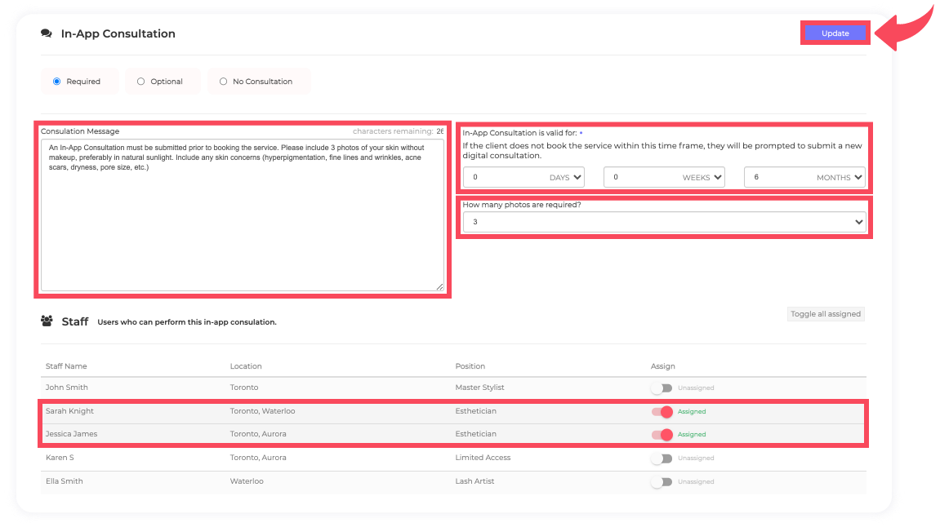Open the DAYS validity dropdown

[x=524, y=177]
